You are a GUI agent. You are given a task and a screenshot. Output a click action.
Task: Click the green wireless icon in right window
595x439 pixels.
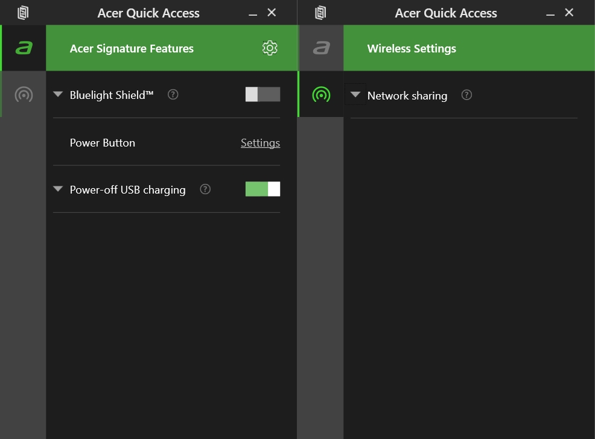point(321,95)
